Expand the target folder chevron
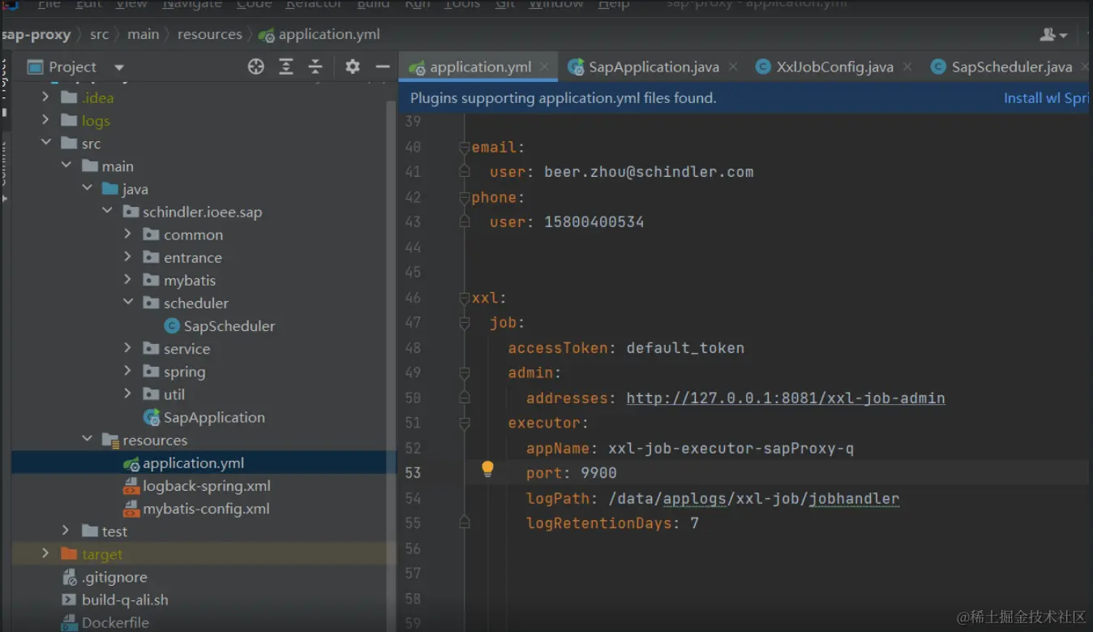The image size is (1093, 632). point(45,553)
